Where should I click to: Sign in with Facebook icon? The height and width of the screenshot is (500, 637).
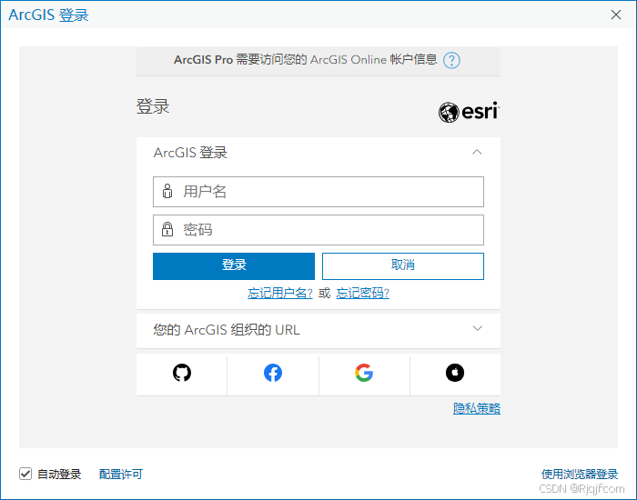[x=273, y=373]
